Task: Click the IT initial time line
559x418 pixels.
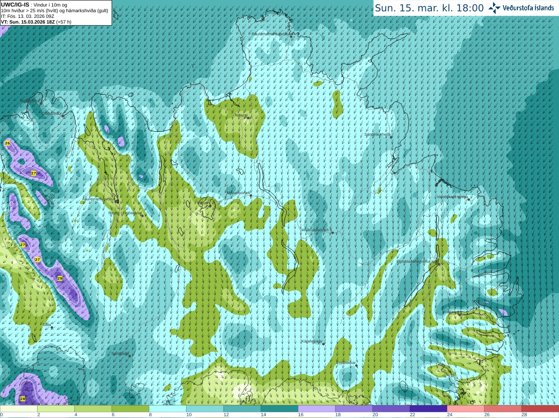Action: (x=28, y=16)
